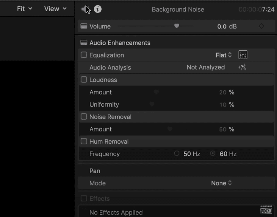Select the 50 Hz frequency radio button
Viewport: 277px width, 217px height.
(x=176, y=153)
